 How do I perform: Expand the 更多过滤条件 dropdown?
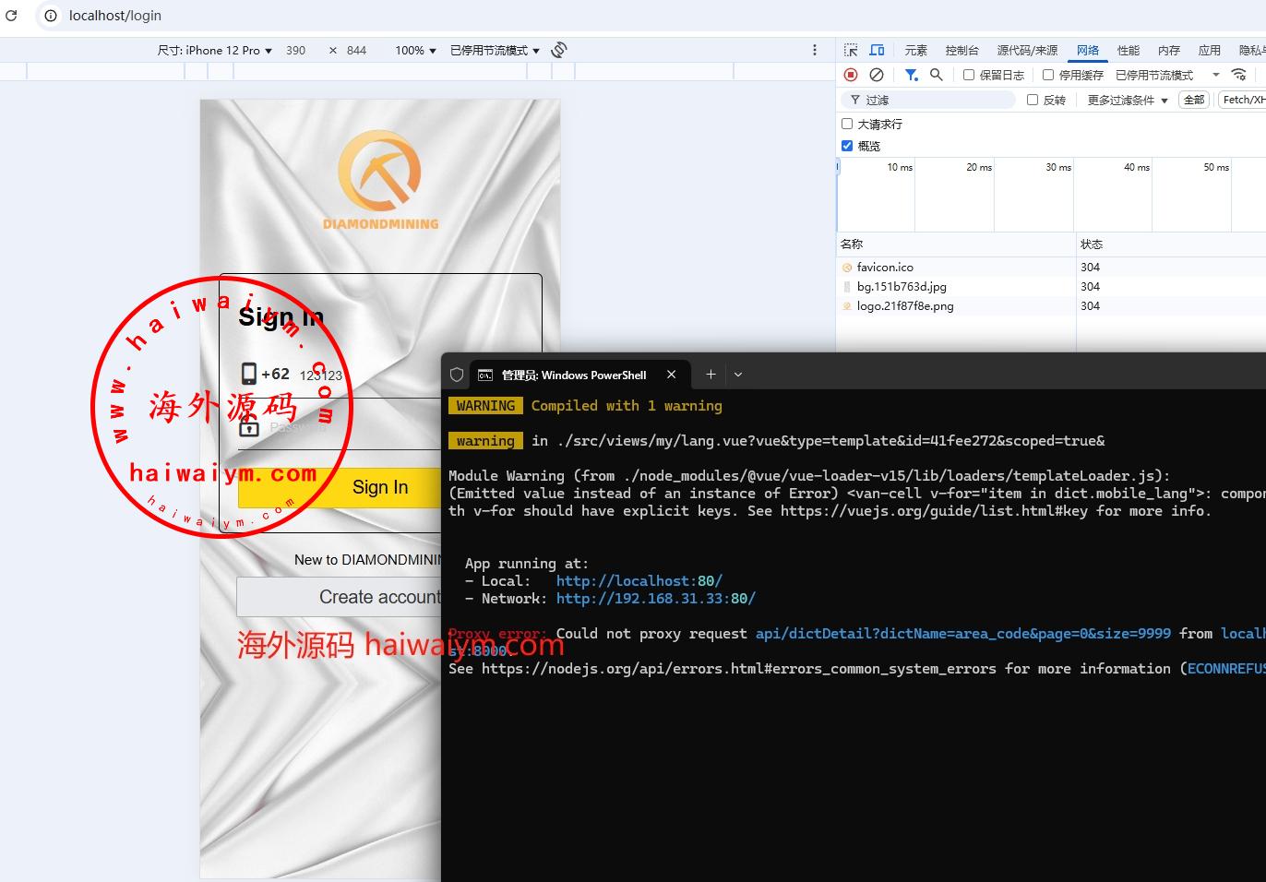tap(1127, 100)
